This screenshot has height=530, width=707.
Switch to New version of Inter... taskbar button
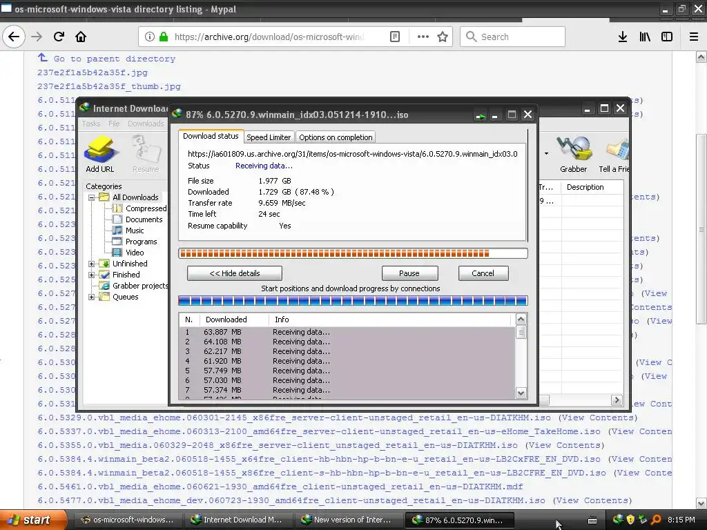point(349,520)
